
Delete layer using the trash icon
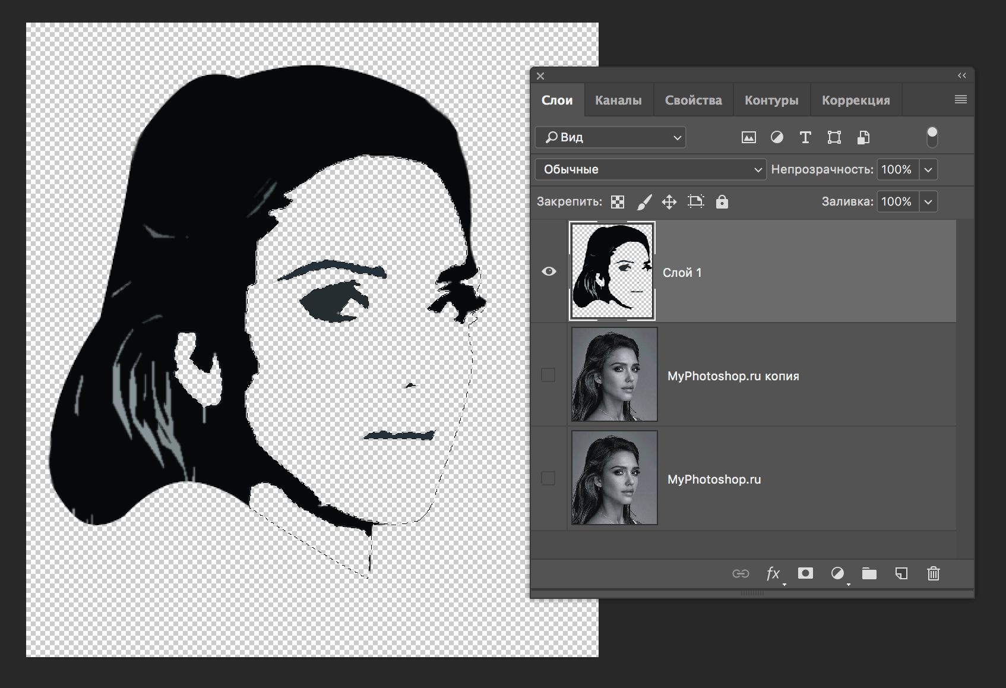click(x=934, y=573)
